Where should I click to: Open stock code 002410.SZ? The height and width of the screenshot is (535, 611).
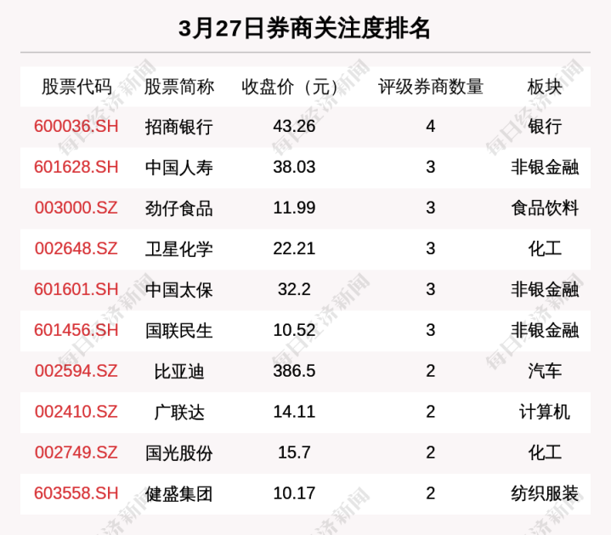[76, 412]
